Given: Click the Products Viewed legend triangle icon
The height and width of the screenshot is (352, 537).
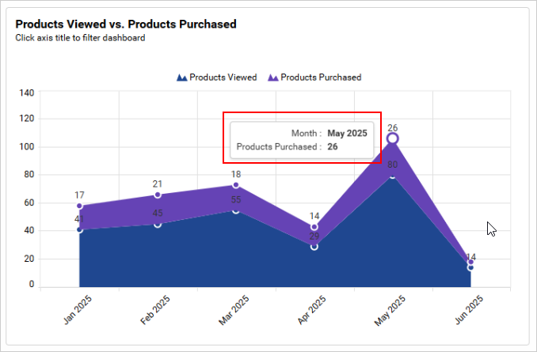Looking at the screenshot, I should click(x=181, y=78).
